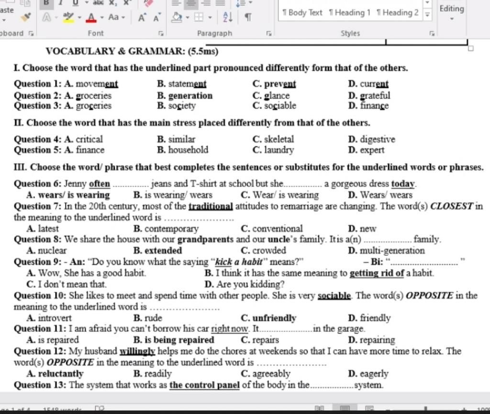Click option 'B. is being repaired'
Image resolution: width=490 pixels, height=414 pixels.
coord(174,340)
